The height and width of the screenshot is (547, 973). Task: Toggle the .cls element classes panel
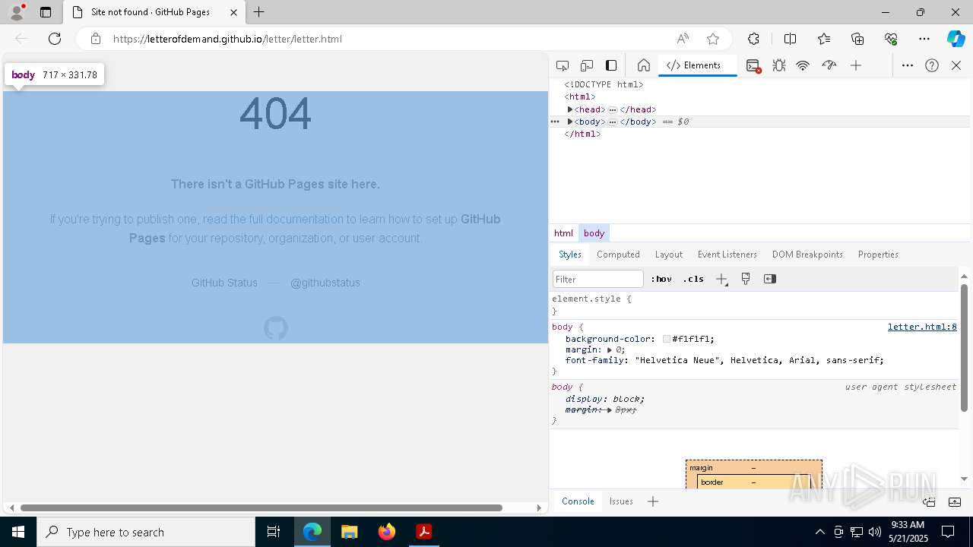[693, 279]
